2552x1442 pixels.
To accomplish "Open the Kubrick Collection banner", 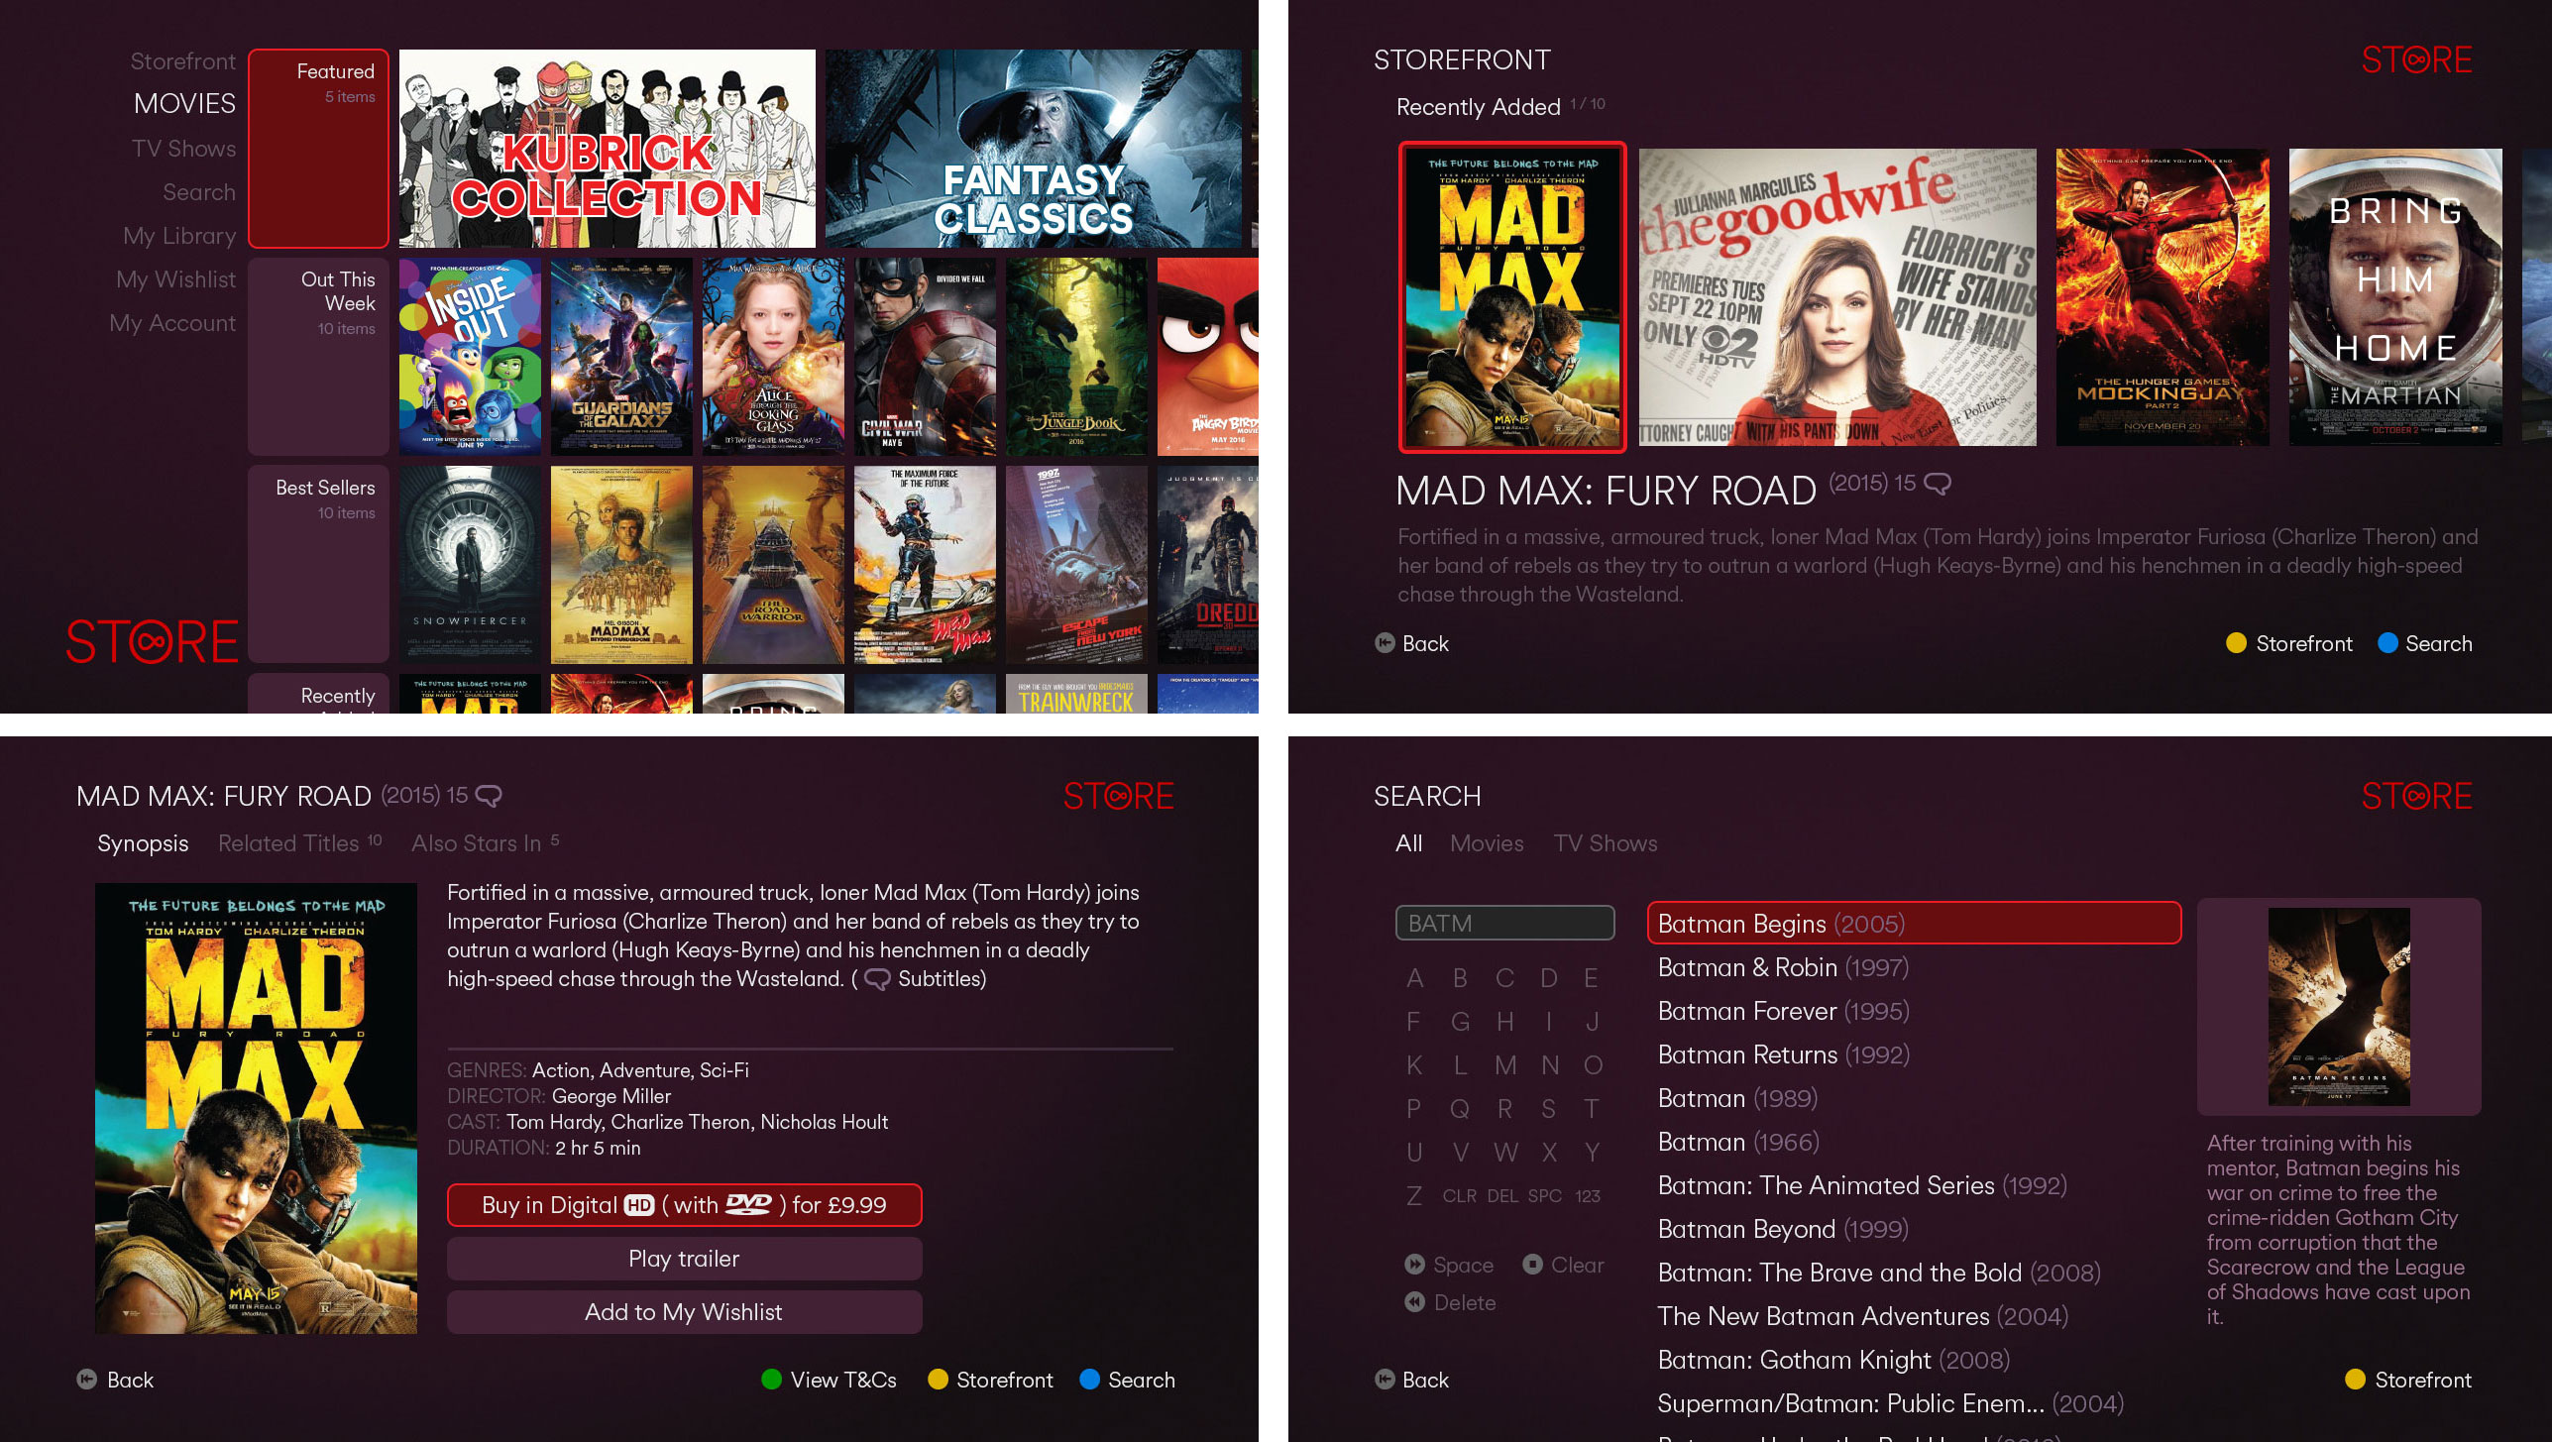I will [608, 149].
